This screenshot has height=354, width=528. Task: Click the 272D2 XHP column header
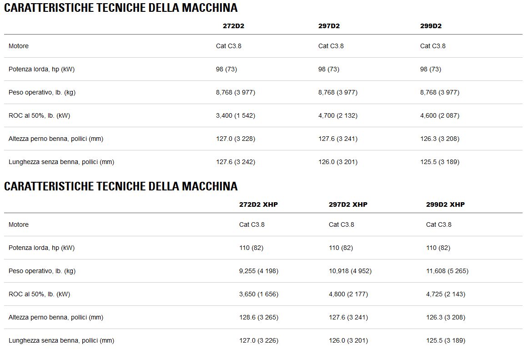pyautogui.click(x=258, y=204)
